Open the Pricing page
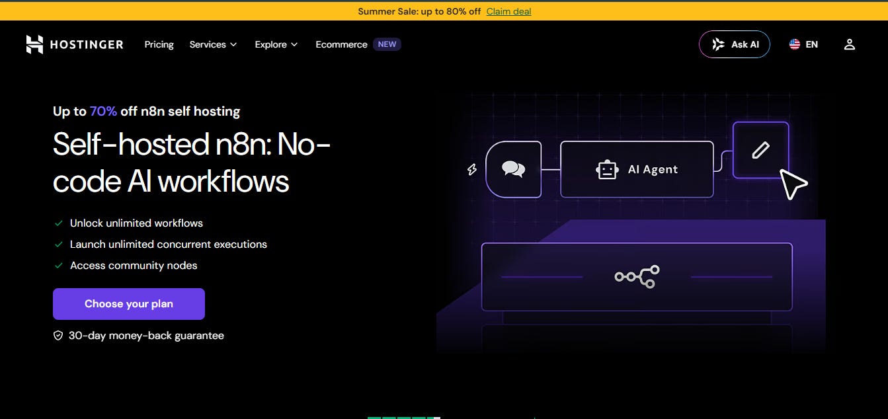This screenshot has width=888, height=419. pyautogui.click(x=159, y=44)
